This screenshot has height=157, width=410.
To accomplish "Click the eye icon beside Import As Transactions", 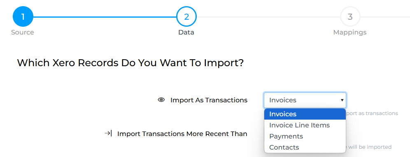I will pos(161,100).
